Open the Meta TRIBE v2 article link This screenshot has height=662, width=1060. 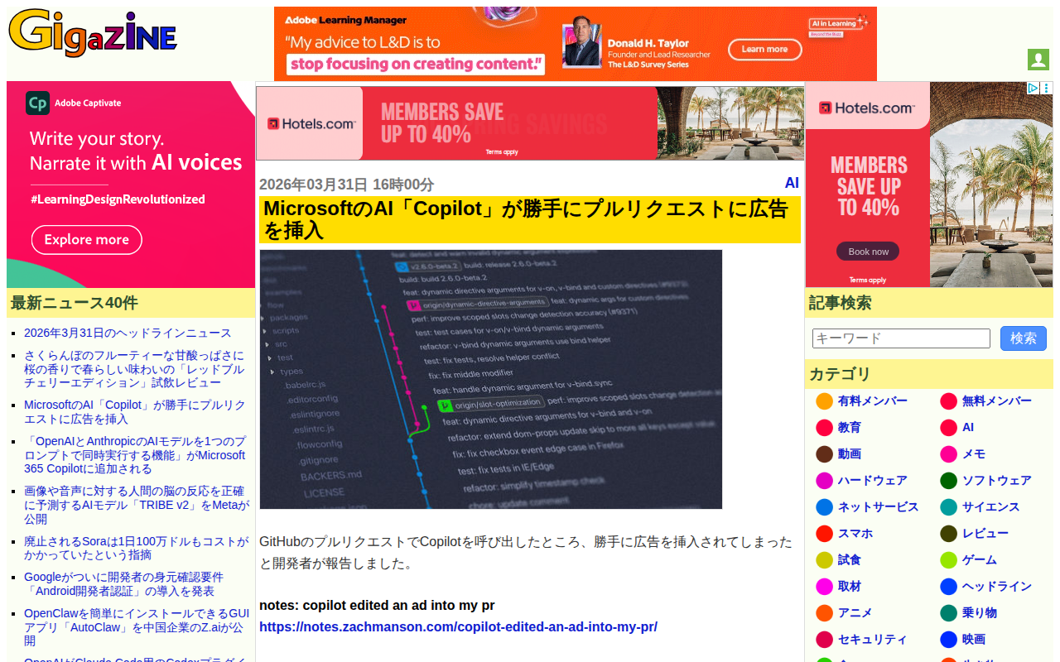click(x=137, y=505)
